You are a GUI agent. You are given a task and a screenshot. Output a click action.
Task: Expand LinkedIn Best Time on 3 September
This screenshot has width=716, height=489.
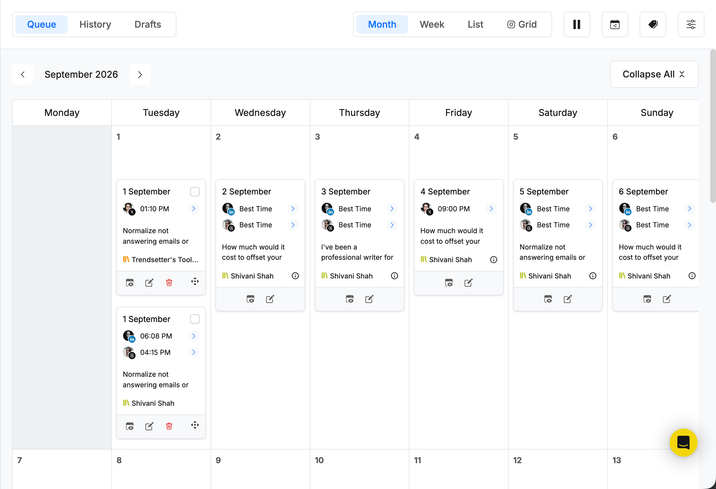[392, 209]
